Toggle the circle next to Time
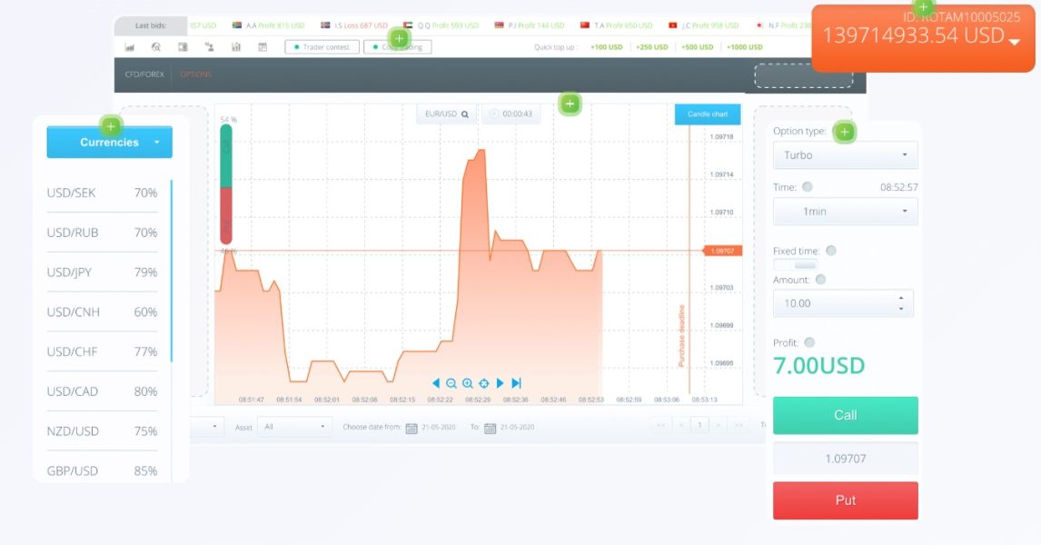This screenshot has height=545, width=1041. tap(808, 186)
